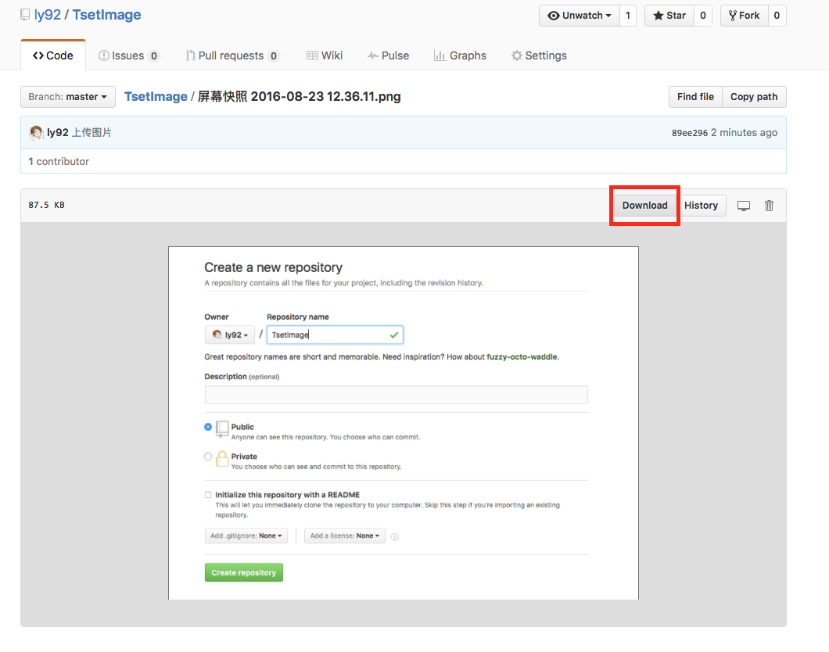The image size is (829, 652).
Task: Click the Create repository button
Action: [244, 572]
